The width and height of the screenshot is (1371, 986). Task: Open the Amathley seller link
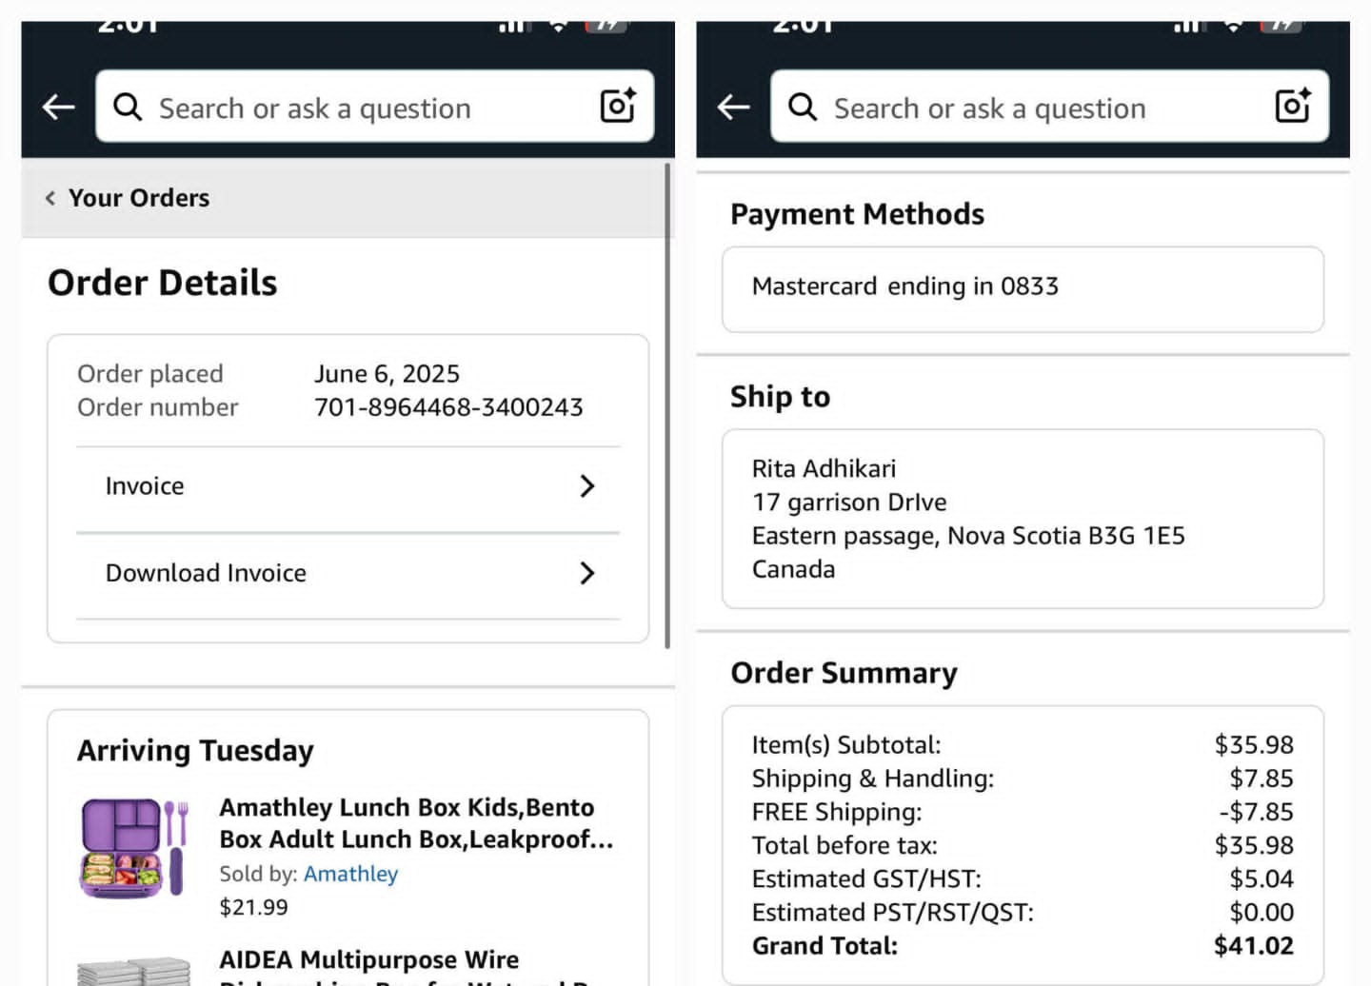[350, 874]
